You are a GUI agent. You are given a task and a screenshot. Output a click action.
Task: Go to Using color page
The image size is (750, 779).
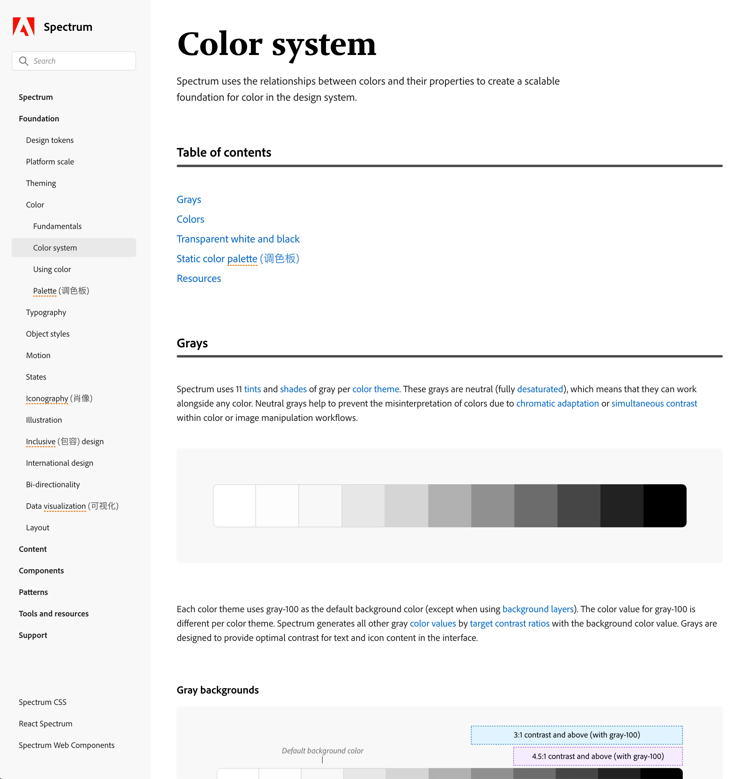(52, 269)
